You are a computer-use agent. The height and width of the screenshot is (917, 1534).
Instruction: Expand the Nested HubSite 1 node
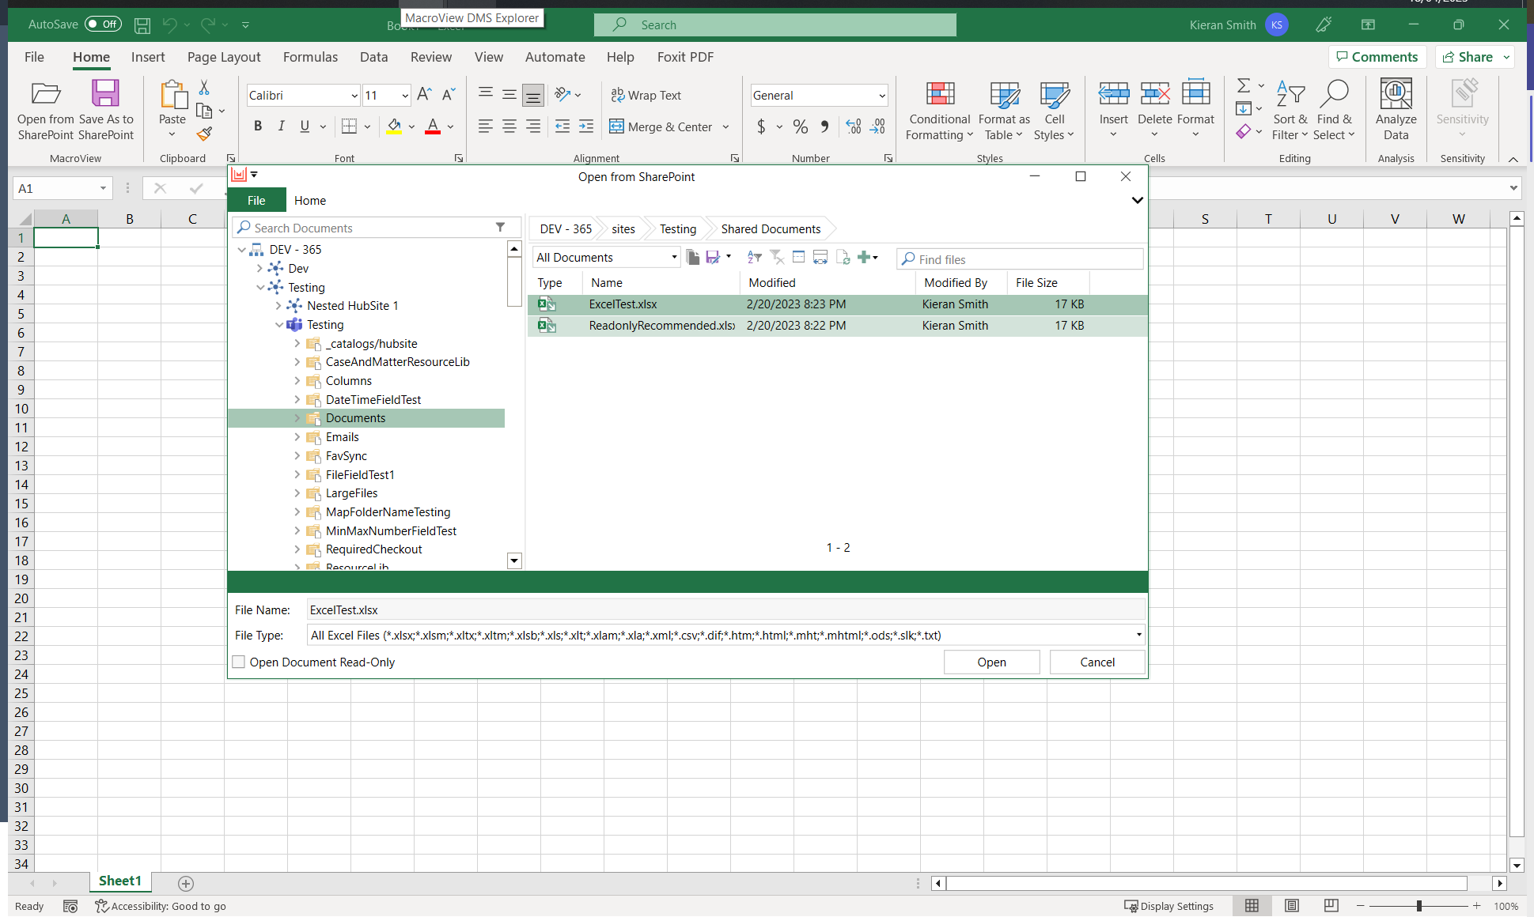pyautogui.click(x=278, y=306)
